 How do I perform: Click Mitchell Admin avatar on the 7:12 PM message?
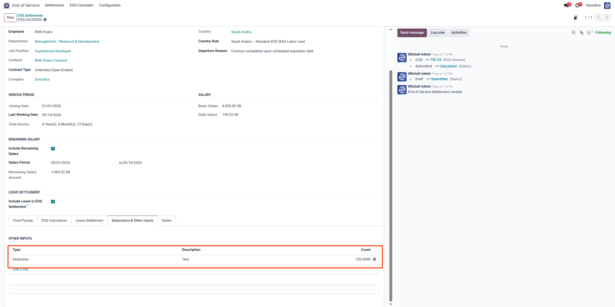point(402,90)
